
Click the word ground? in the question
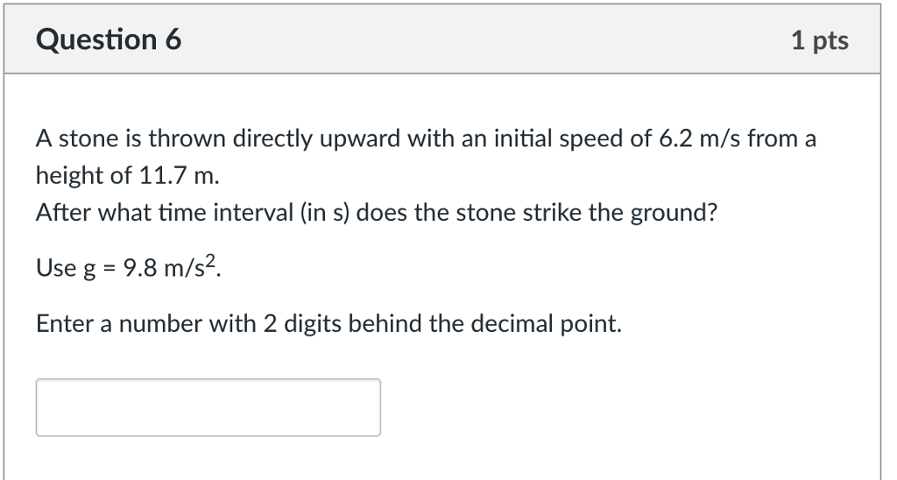click(674, 213)
